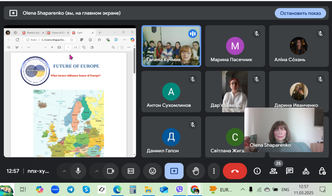Screen dimensions: 332x196
Task: Click the address bar with C:/Users/shapa path
Action: [53, 40]
